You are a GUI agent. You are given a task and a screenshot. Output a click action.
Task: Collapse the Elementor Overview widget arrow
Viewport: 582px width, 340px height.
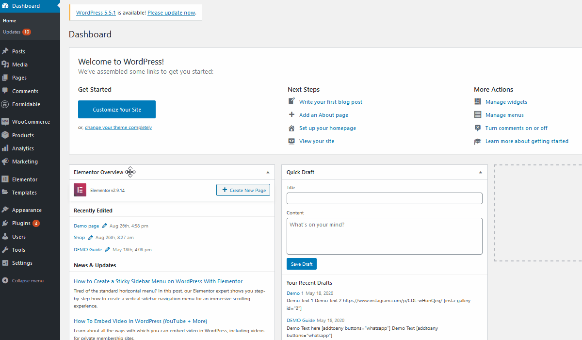[268, 172]
